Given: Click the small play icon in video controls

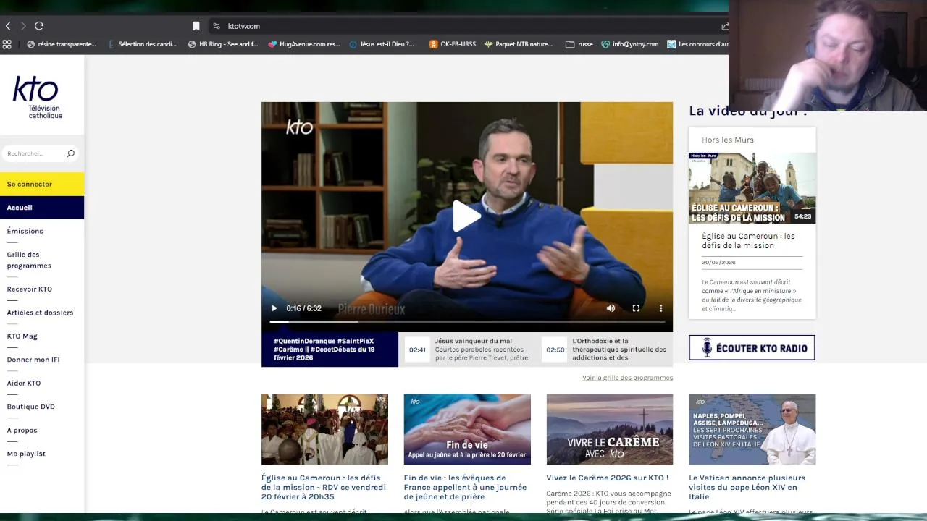Looking at the screenshot, I should point(274,308).
